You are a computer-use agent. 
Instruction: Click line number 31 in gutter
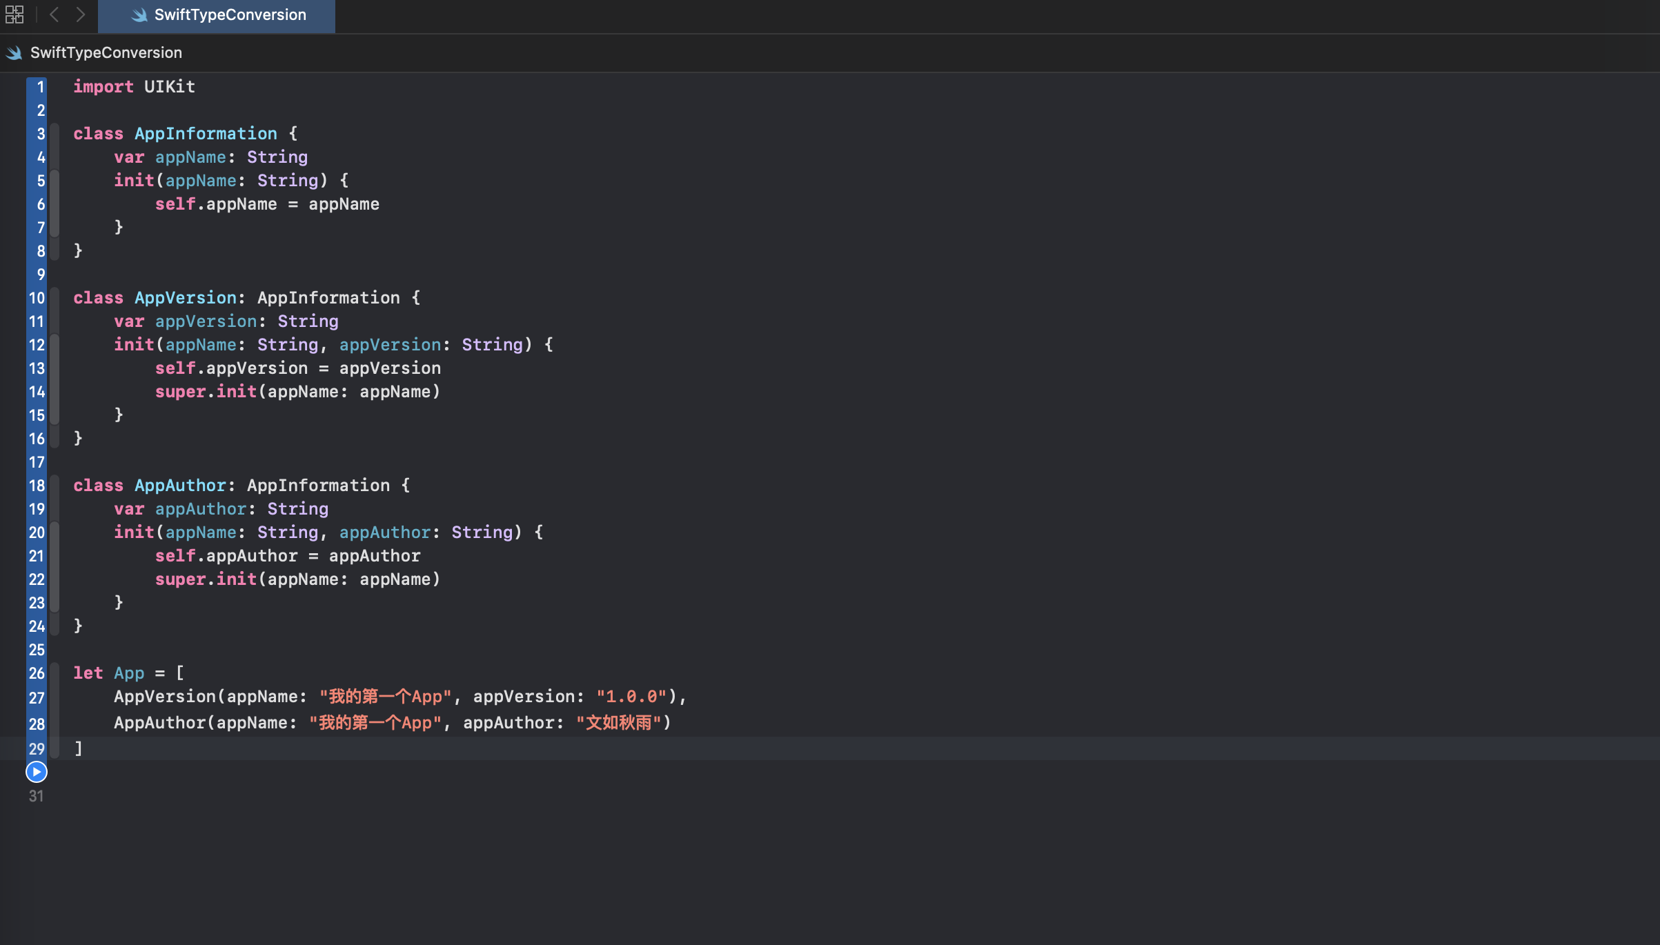point(36,796)
